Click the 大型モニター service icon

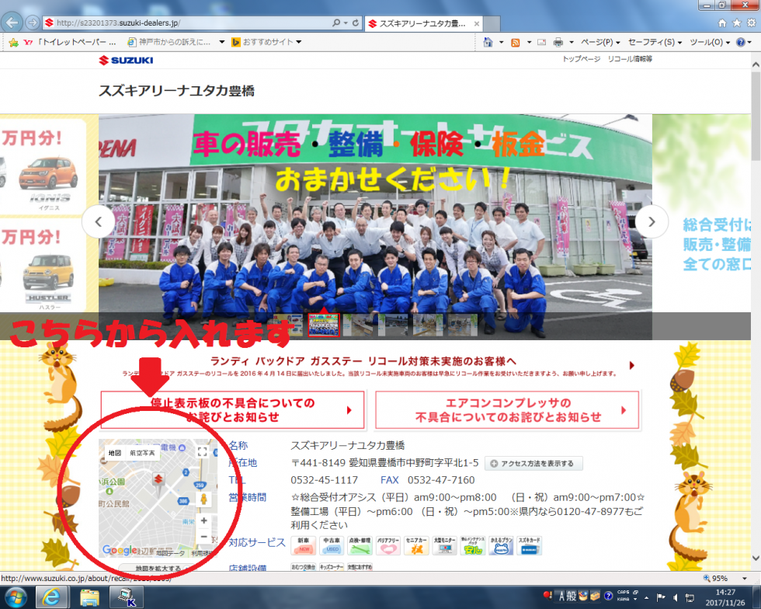pos(444,546)
